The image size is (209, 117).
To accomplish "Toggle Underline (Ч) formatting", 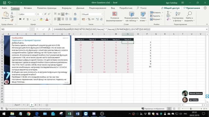I will (x=27, y=19).
